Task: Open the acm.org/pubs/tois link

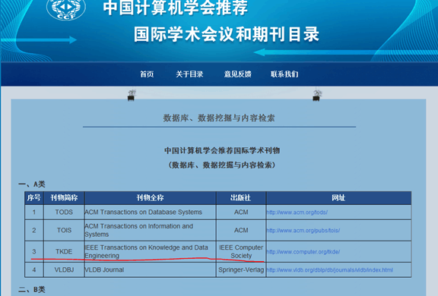Action: coord(303,231)
